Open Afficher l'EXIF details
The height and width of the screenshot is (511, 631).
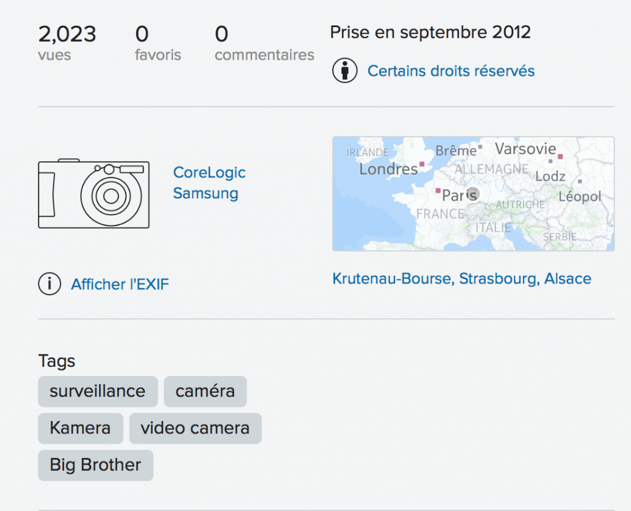pos(120,284)
